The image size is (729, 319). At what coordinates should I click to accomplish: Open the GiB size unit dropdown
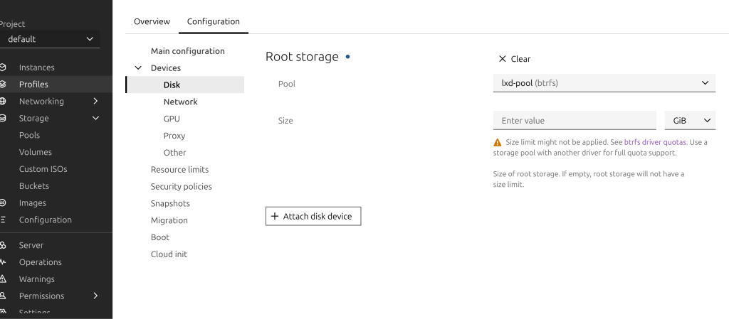[689, 121]
